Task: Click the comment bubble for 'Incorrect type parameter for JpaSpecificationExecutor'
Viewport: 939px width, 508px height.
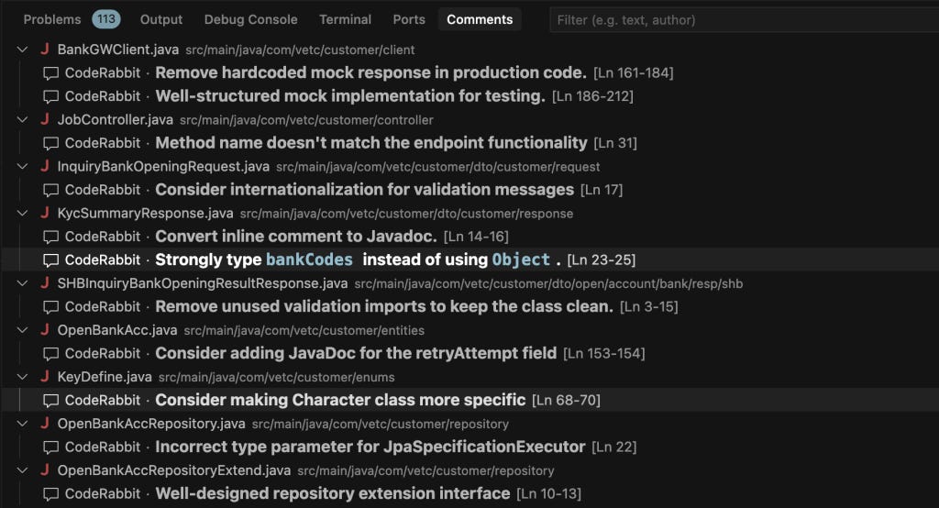Action: pos(51,447)
